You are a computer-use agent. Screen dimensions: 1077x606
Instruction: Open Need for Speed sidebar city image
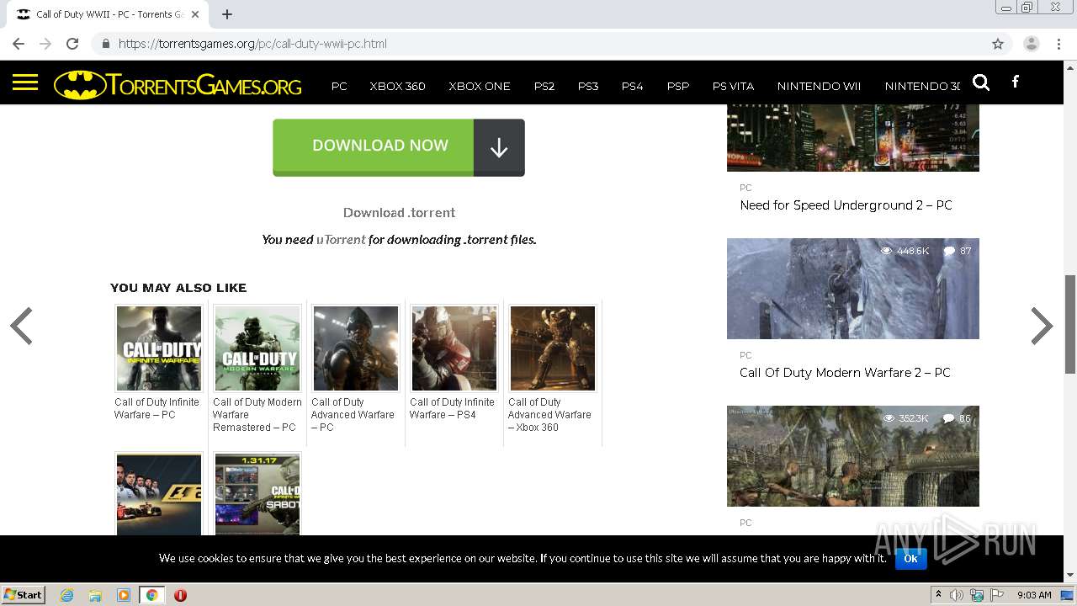[x=853, y=138]
